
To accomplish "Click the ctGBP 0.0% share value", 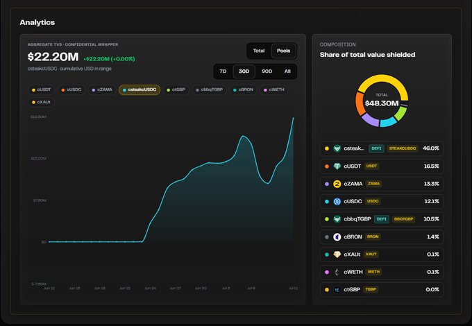I will click(x=432, y=290).
